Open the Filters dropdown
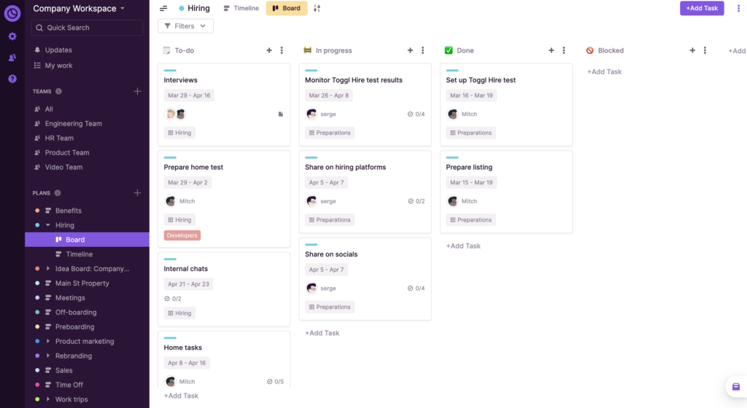Viewport: 747px width, 408px height. 185,26
